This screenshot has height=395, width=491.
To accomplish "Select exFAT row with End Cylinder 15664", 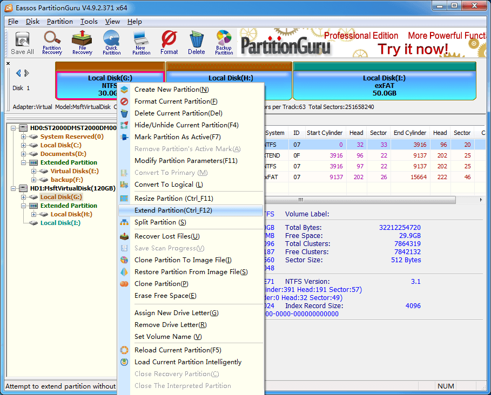I will pos(374,178).
